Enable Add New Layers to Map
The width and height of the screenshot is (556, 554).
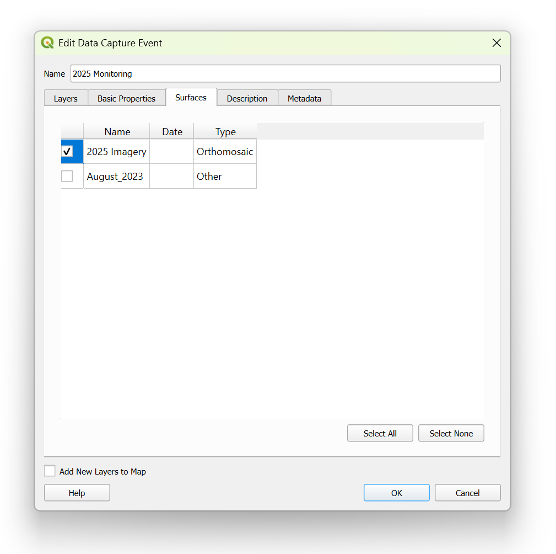click(50, 471)
